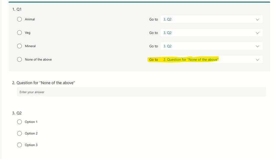Click the '3. Q2' question title
Viewport: 275px width, 159px height.
point(17,113)
